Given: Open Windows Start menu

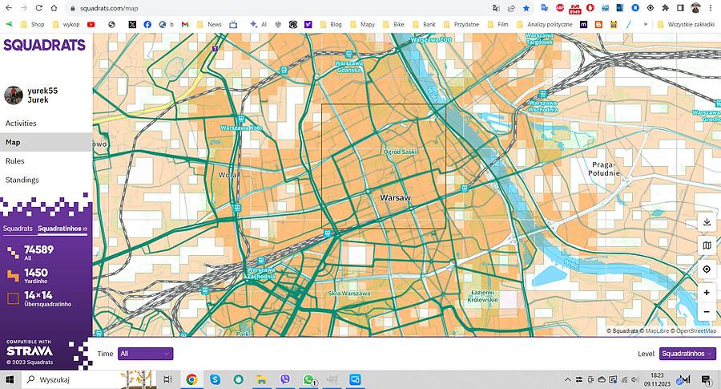Looking at the screenshot, I should click(10, 380).
